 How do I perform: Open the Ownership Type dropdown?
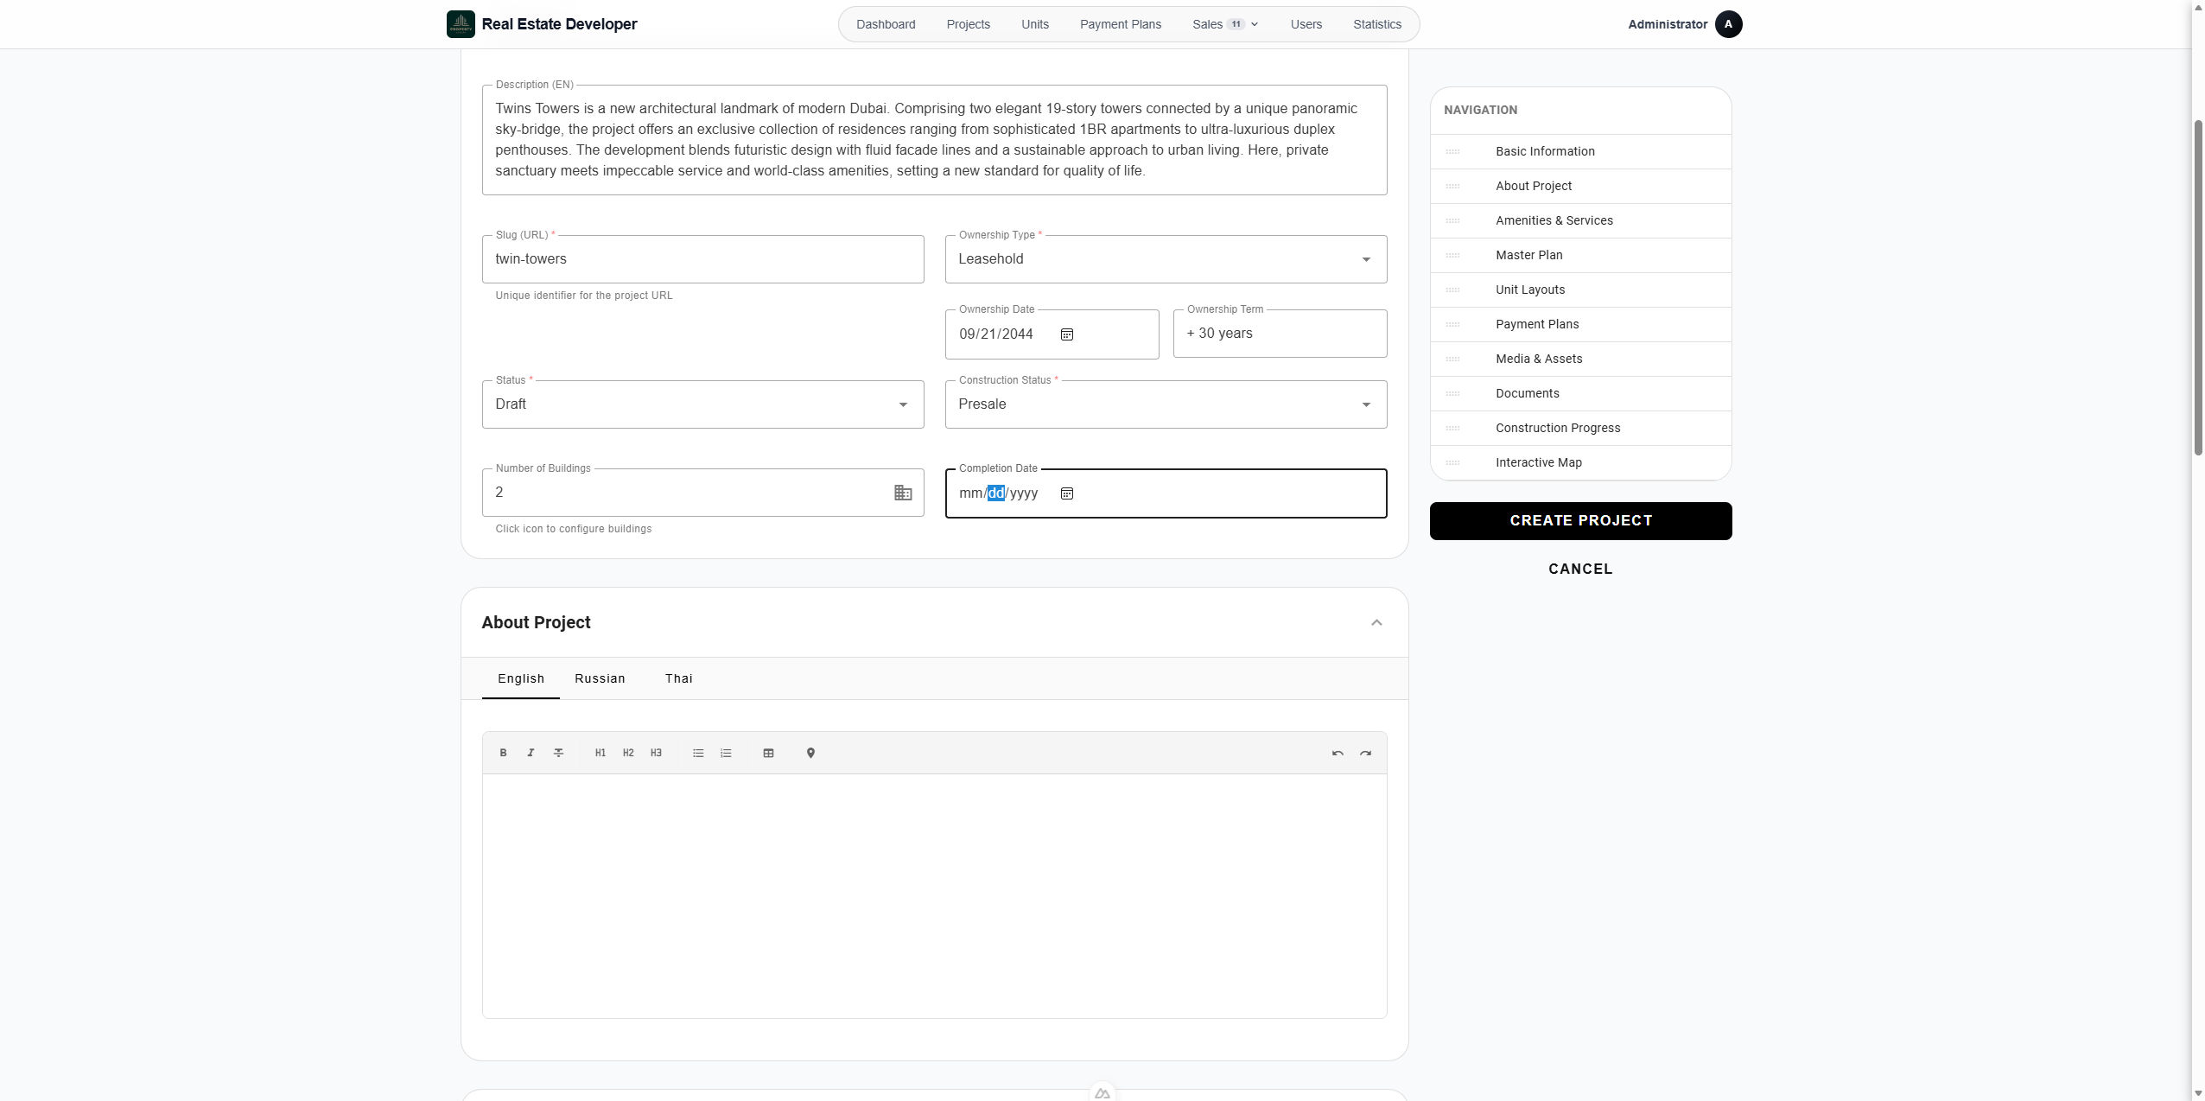pyautogui.click(x=1166, y=259)
